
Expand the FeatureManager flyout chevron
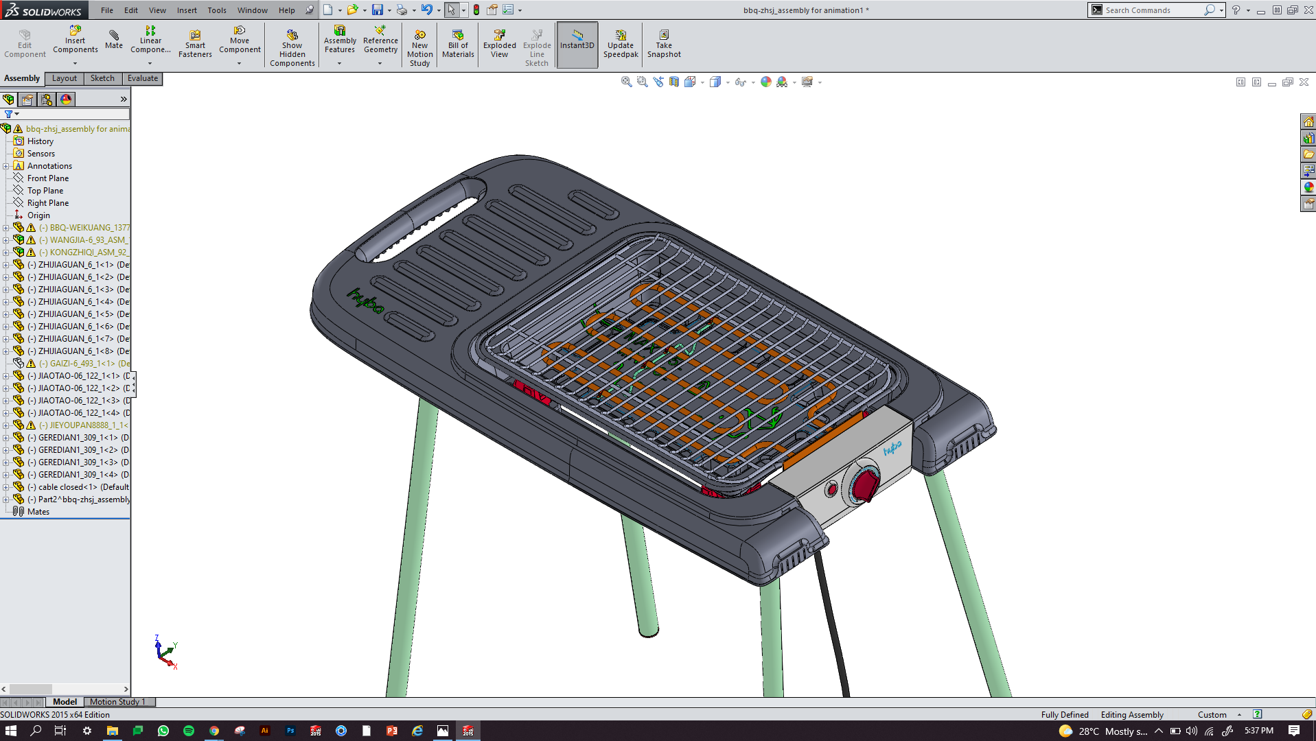point(124,99)
